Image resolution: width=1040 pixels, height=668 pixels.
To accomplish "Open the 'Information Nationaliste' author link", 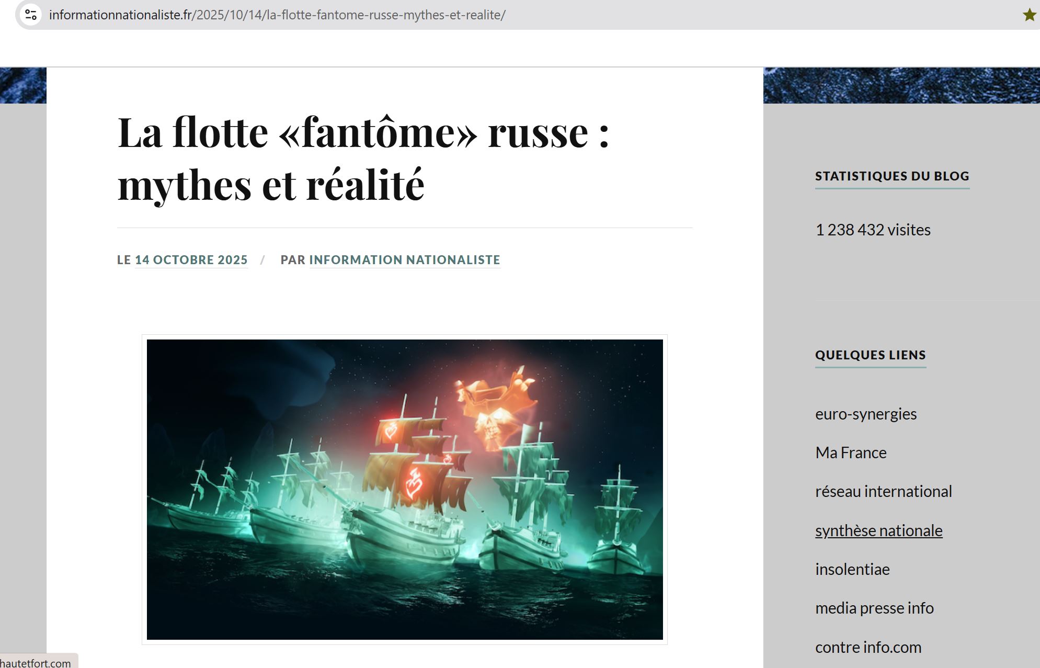I will click(404, 260).
